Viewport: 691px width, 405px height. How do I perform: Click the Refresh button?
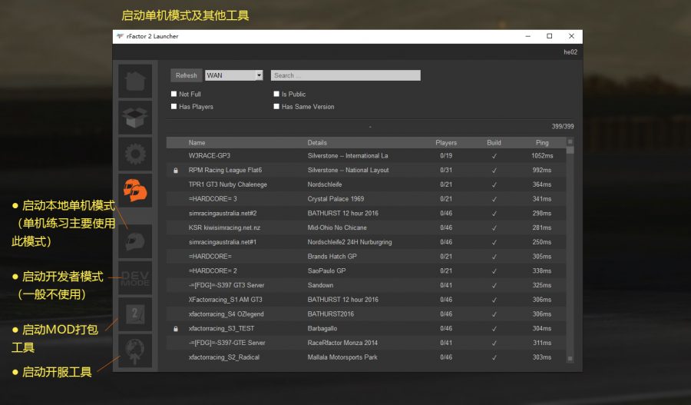(187, 75)
